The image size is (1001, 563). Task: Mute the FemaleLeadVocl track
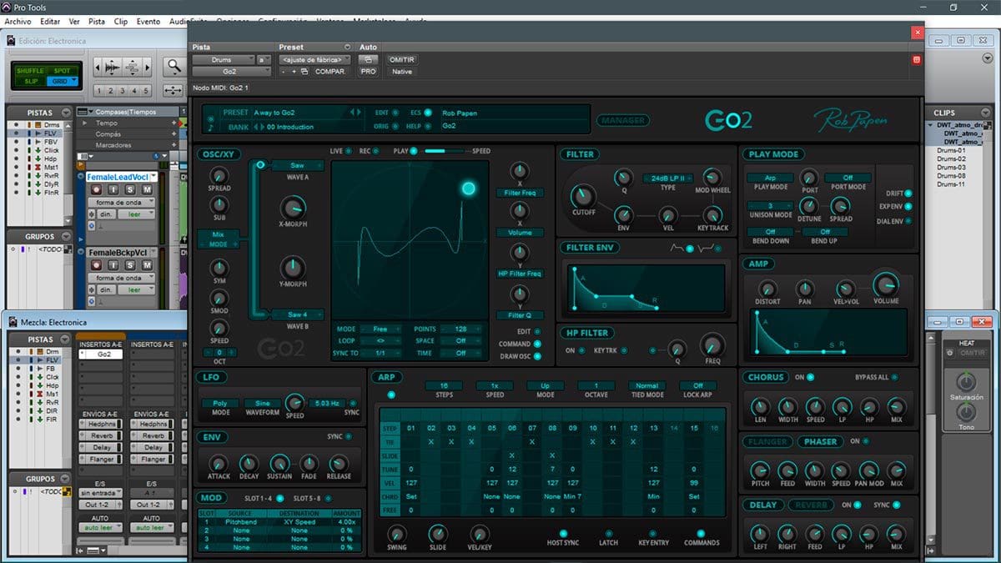click(146, 190)
